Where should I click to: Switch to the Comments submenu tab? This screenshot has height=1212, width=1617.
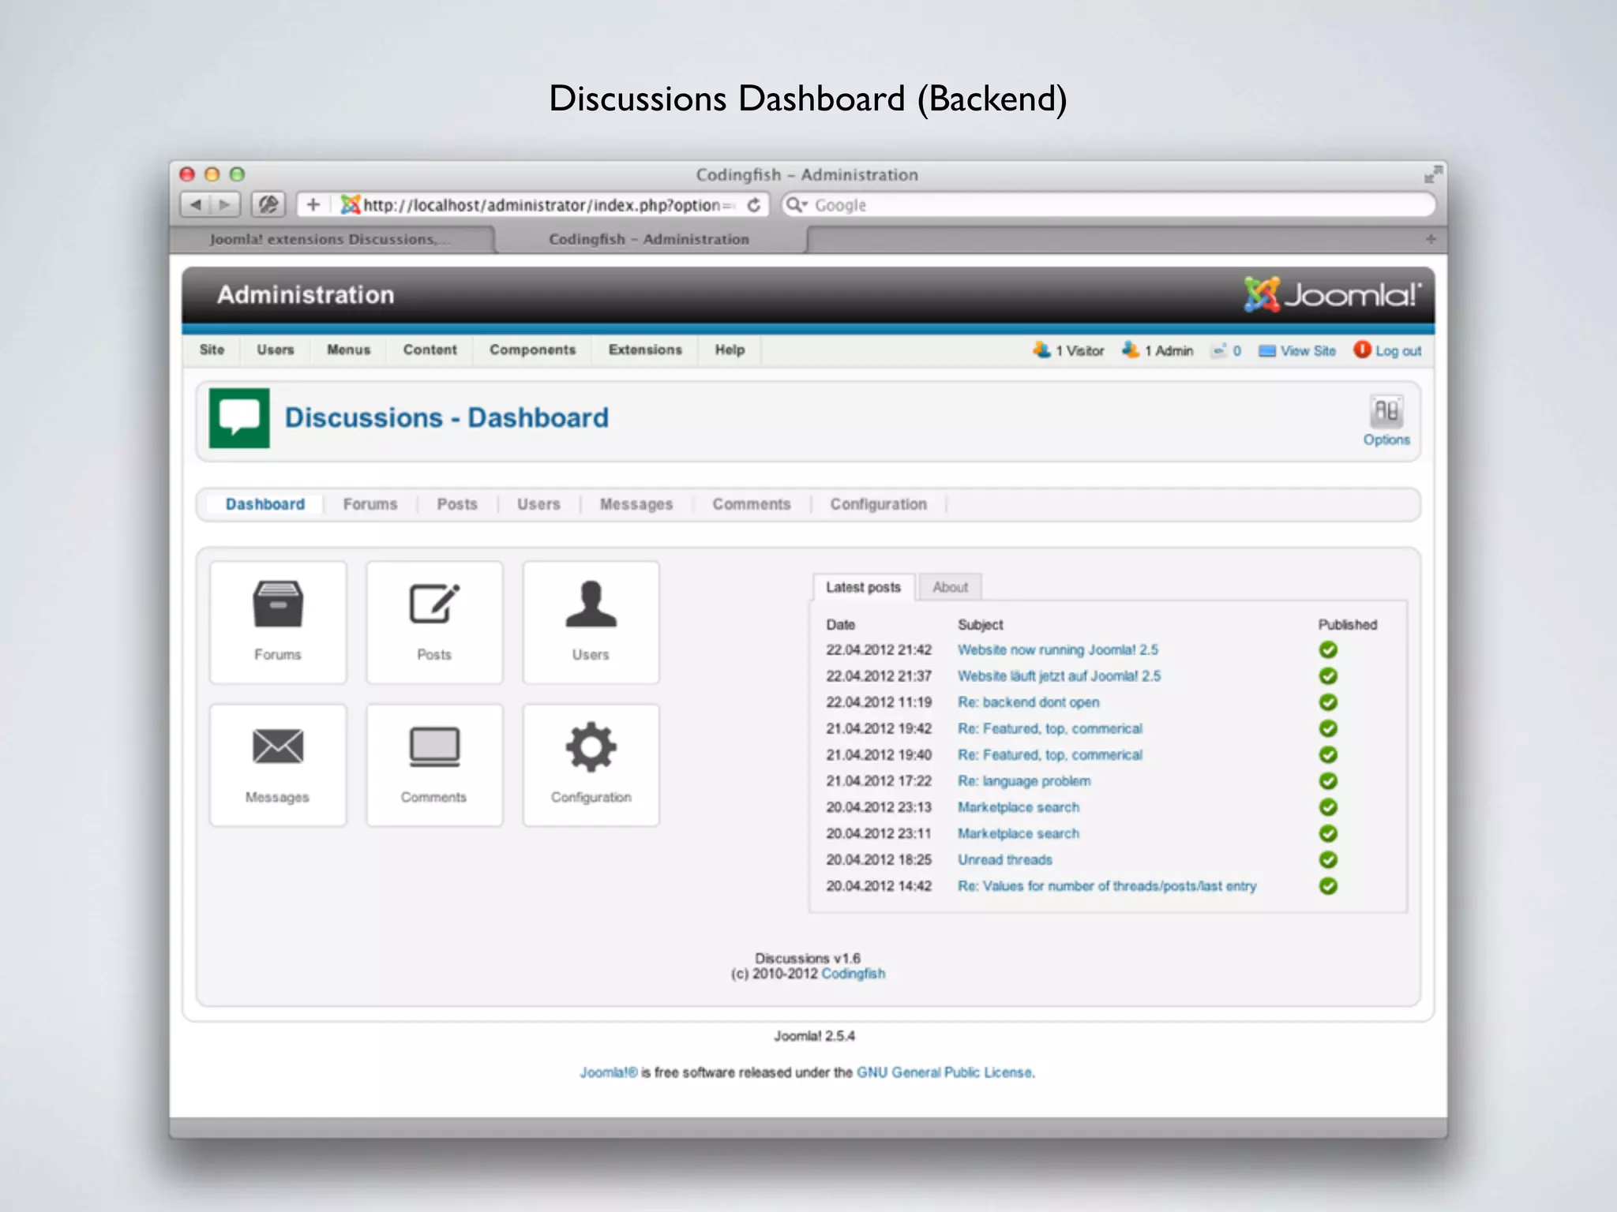point(752,504)
